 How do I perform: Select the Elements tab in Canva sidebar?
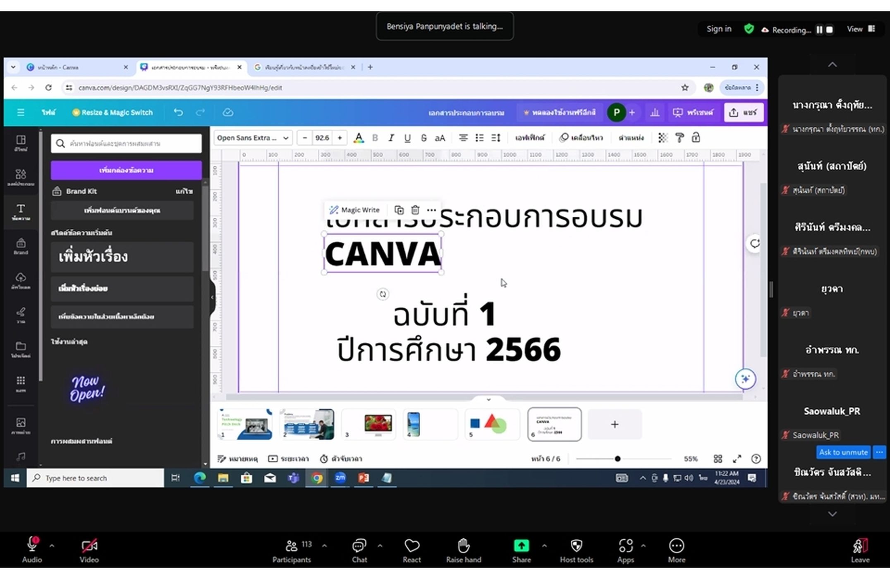click(x=21, y=177)
